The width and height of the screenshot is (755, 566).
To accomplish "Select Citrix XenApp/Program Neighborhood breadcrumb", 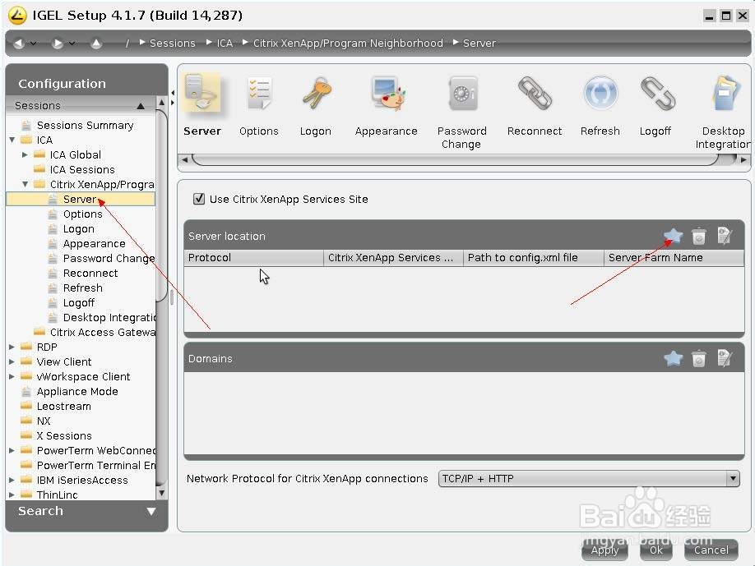I will (x=348, y=44).
